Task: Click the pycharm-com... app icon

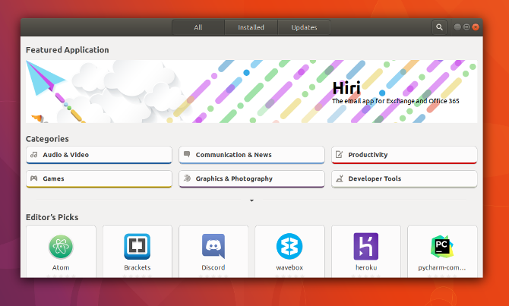Action: coord(442,247)
